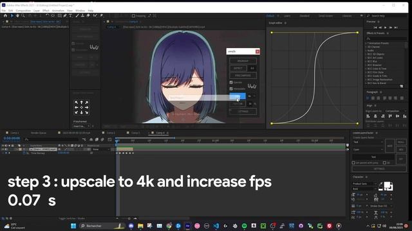Jump to last frame in Preview
412x231 pixels.
(396, 28)
